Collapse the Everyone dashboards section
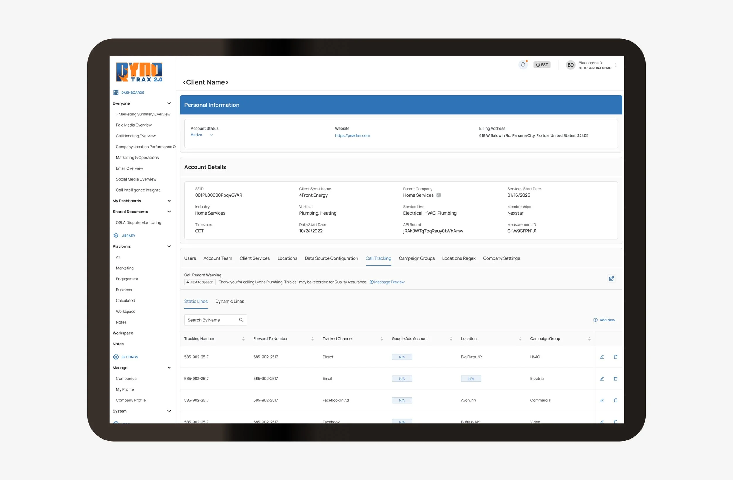The width and height of the screenshot is (733, 480). click(x=169, y=103)
